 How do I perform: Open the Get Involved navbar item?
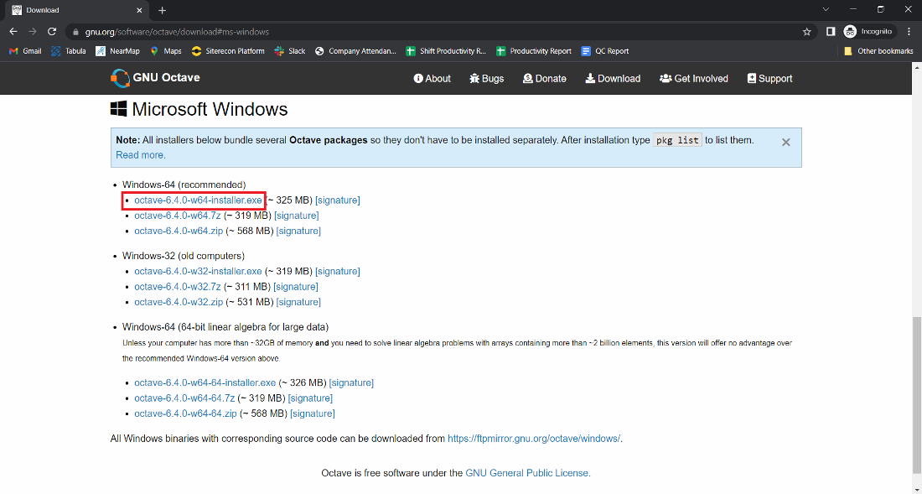694,79
